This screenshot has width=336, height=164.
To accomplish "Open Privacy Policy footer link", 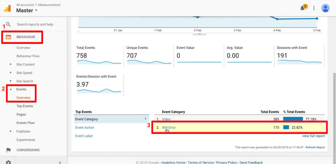I will coord(226,162).
